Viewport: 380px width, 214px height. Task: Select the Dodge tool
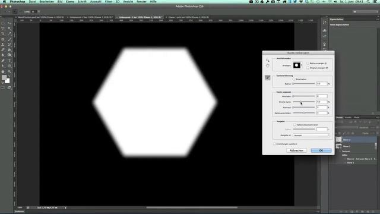point(9,55)
